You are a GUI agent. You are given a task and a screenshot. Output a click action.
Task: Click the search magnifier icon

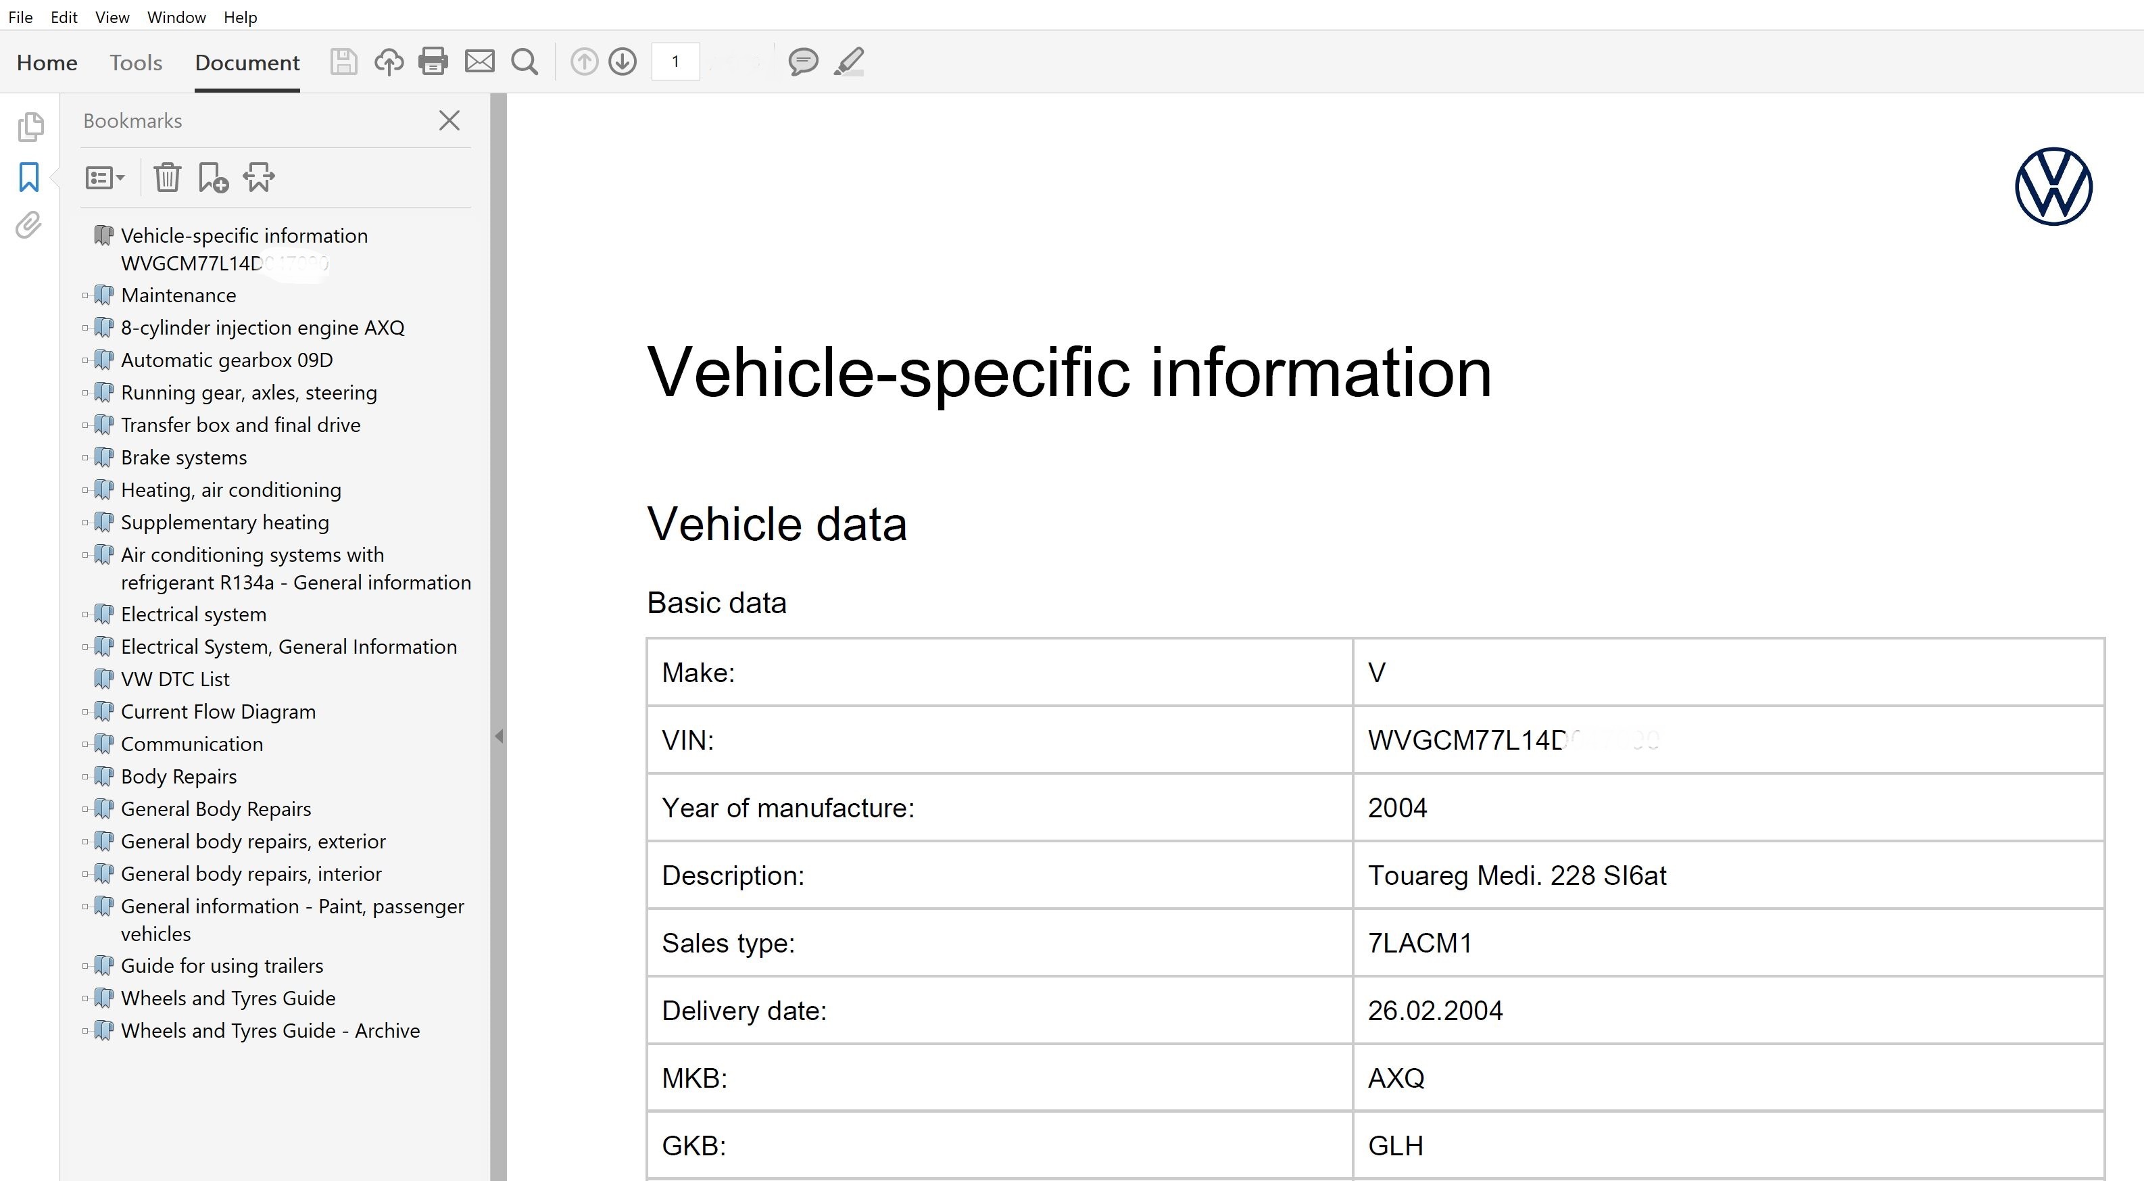(x=525, y=62)
